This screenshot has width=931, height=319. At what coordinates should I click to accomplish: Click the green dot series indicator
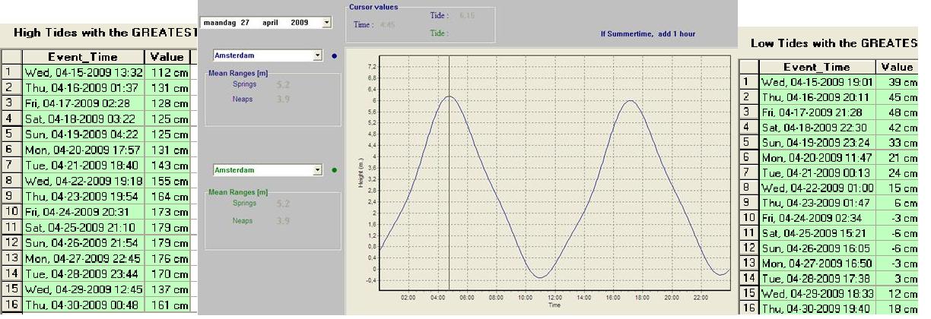(x=335, y=170)
